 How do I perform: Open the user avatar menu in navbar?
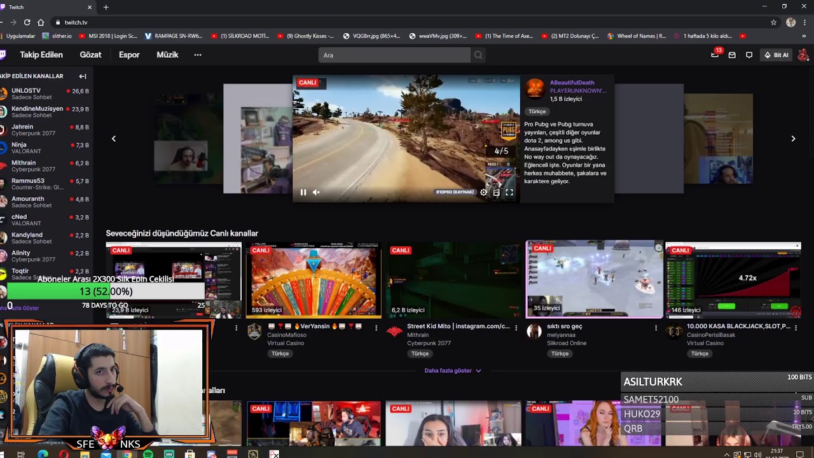pos(803,55)
